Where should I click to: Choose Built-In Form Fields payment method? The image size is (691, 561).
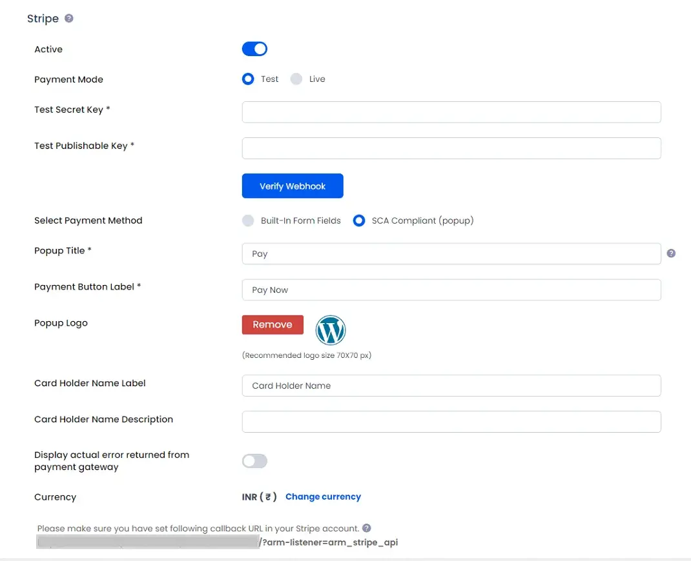click(248, 221)
